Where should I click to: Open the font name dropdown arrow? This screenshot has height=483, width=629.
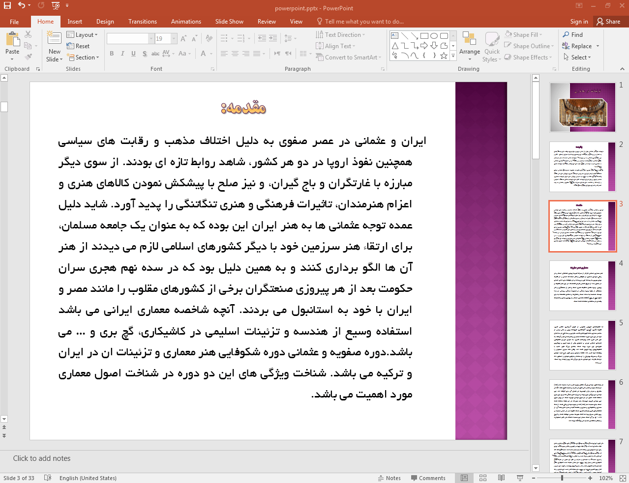pos(151,38)
